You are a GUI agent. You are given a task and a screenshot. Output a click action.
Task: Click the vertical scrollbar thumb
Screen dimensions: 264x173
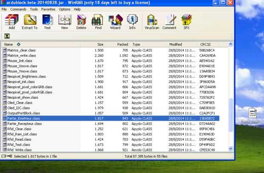point(230,115)
